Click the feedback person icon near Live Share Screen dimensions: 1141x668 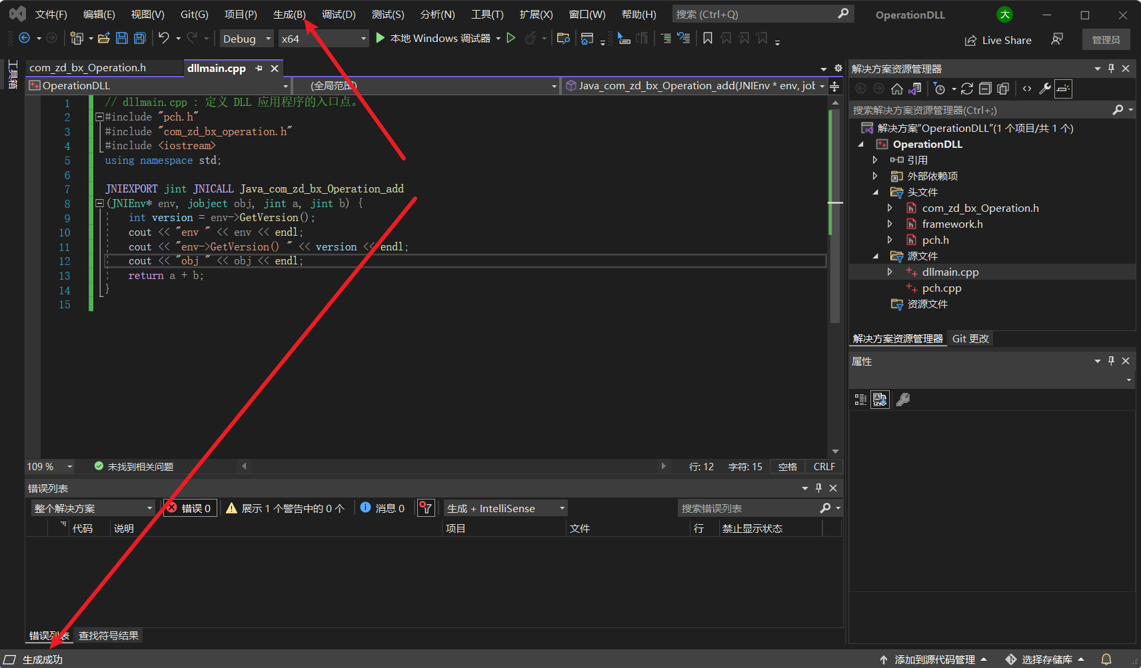(1057, 40)
